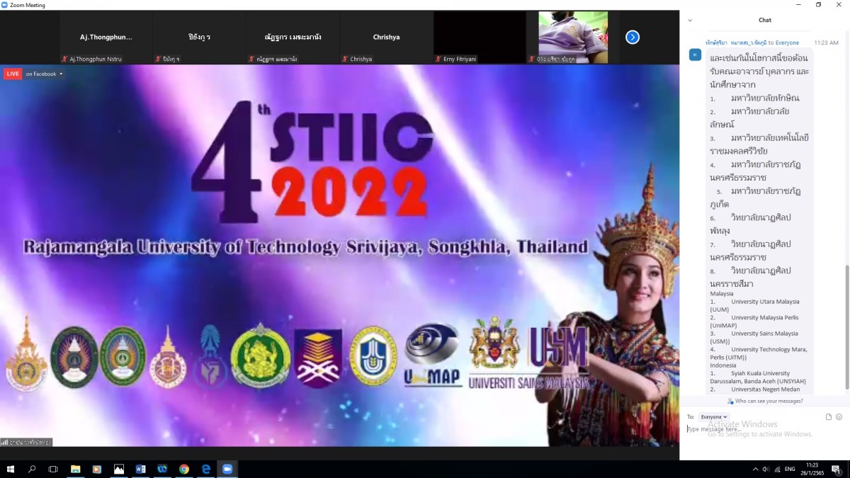Image resolution: width=850 pixels, height=478 pixels.
Task: Open the Photos app on the taskbar
Action: tap(118, 469)
